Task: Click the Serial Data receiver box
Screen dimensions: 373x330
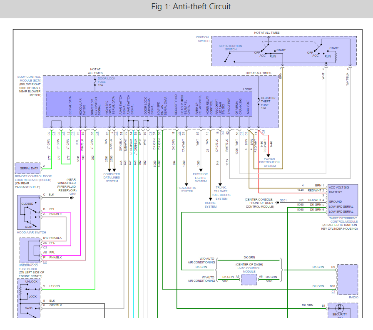Action: pyautogui.click(x=28, y=169)
